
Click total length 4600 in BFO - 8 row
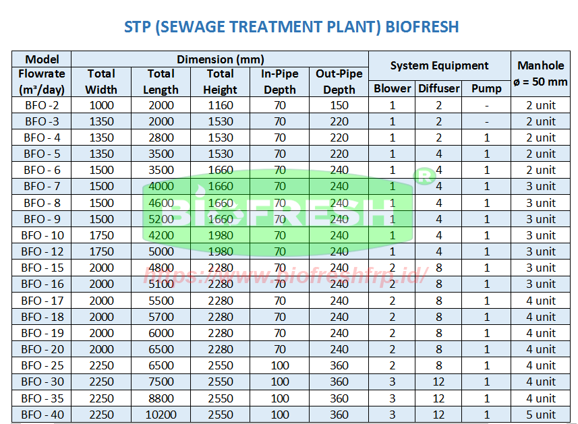161,203
